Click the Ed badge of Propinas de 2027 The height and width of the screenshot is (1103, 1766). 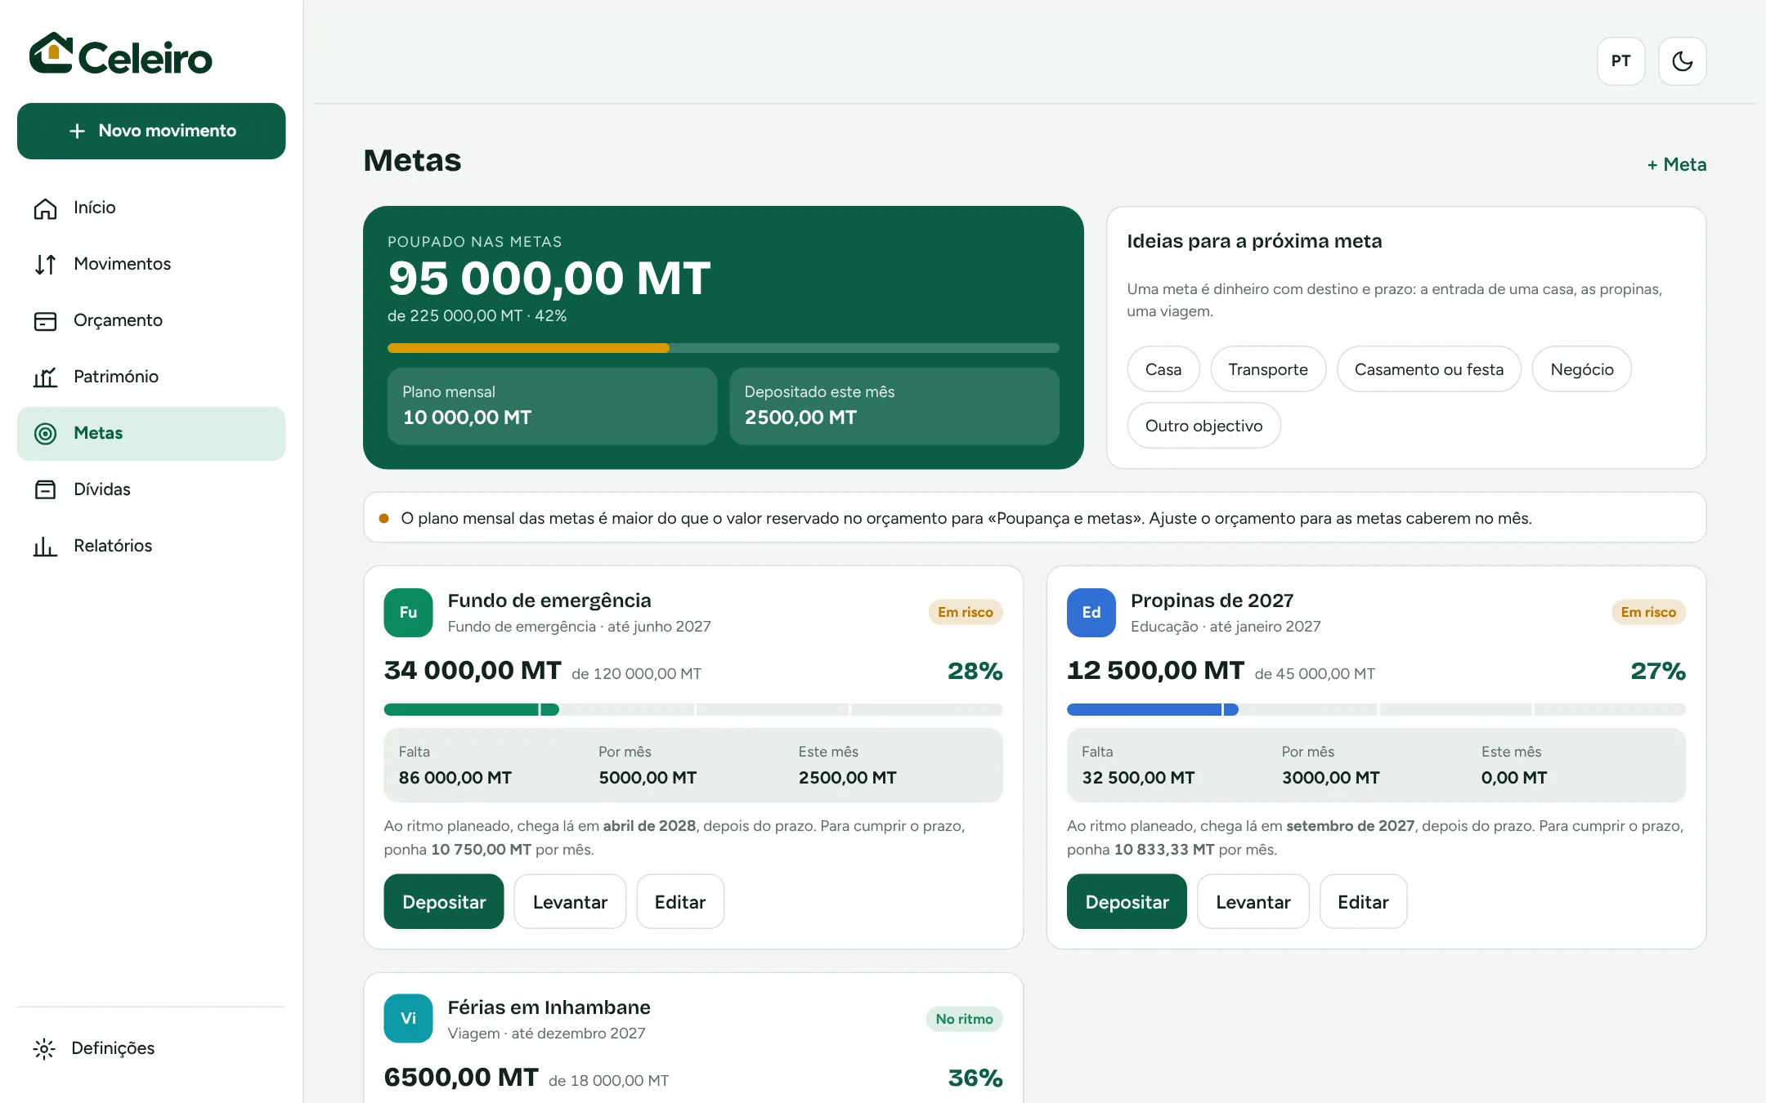pyautogui.click(x=1091, y=613)
